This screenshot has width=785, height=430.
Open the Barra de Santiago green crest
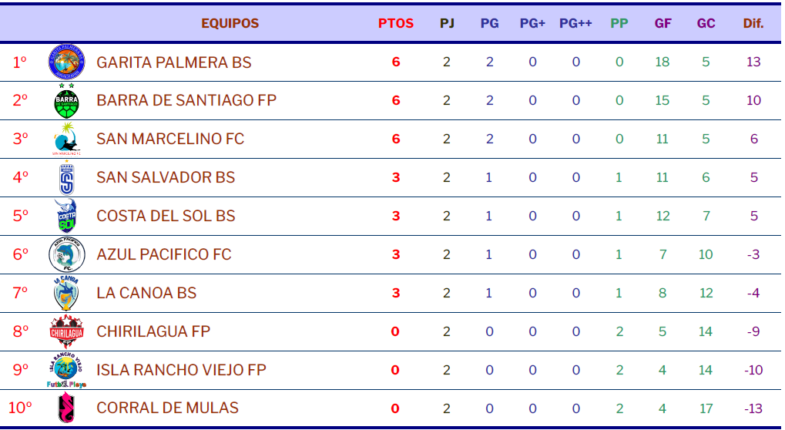[66, 101]
